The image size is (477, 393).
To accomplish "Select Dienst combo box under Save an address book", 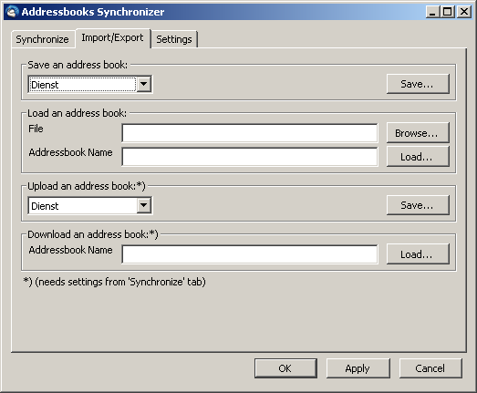I will 90,84.
